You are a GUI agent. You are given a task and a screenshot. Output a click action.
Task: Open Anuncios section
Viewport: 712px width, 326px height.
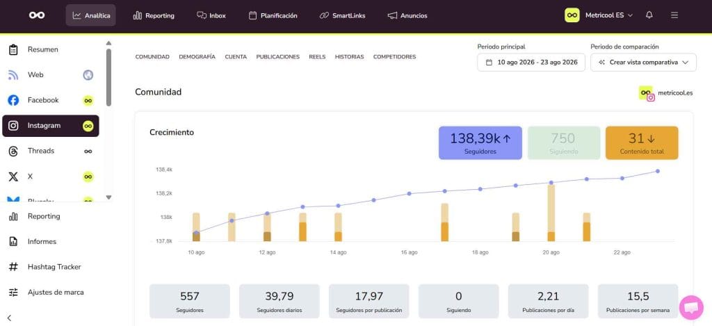coord(407,15)
